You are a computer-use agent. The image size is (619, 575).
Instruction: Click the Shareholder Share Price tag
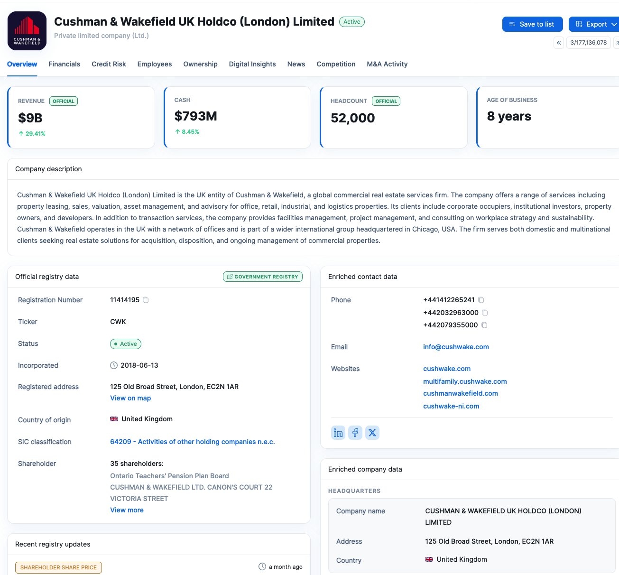[x=58, y=567]
